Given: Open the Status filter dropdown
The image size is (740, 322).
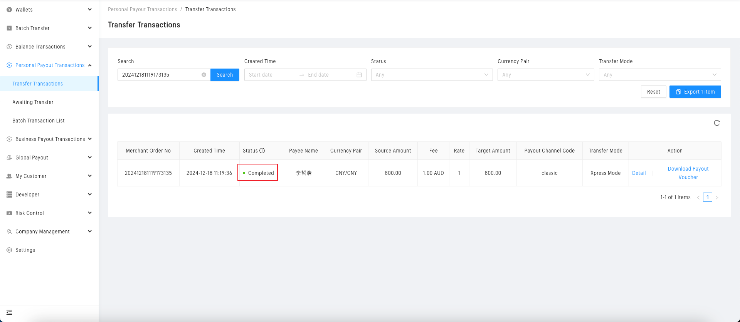Looking at the screenshot, I should pyautogui.click(x=431, y=75).
